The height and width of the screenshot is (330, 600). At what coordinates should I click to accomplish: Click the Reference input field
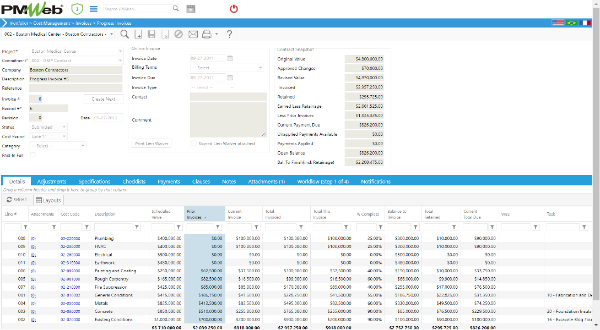click(76, 88)
